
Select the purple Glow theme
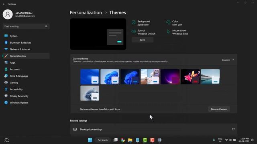(170, 77)
